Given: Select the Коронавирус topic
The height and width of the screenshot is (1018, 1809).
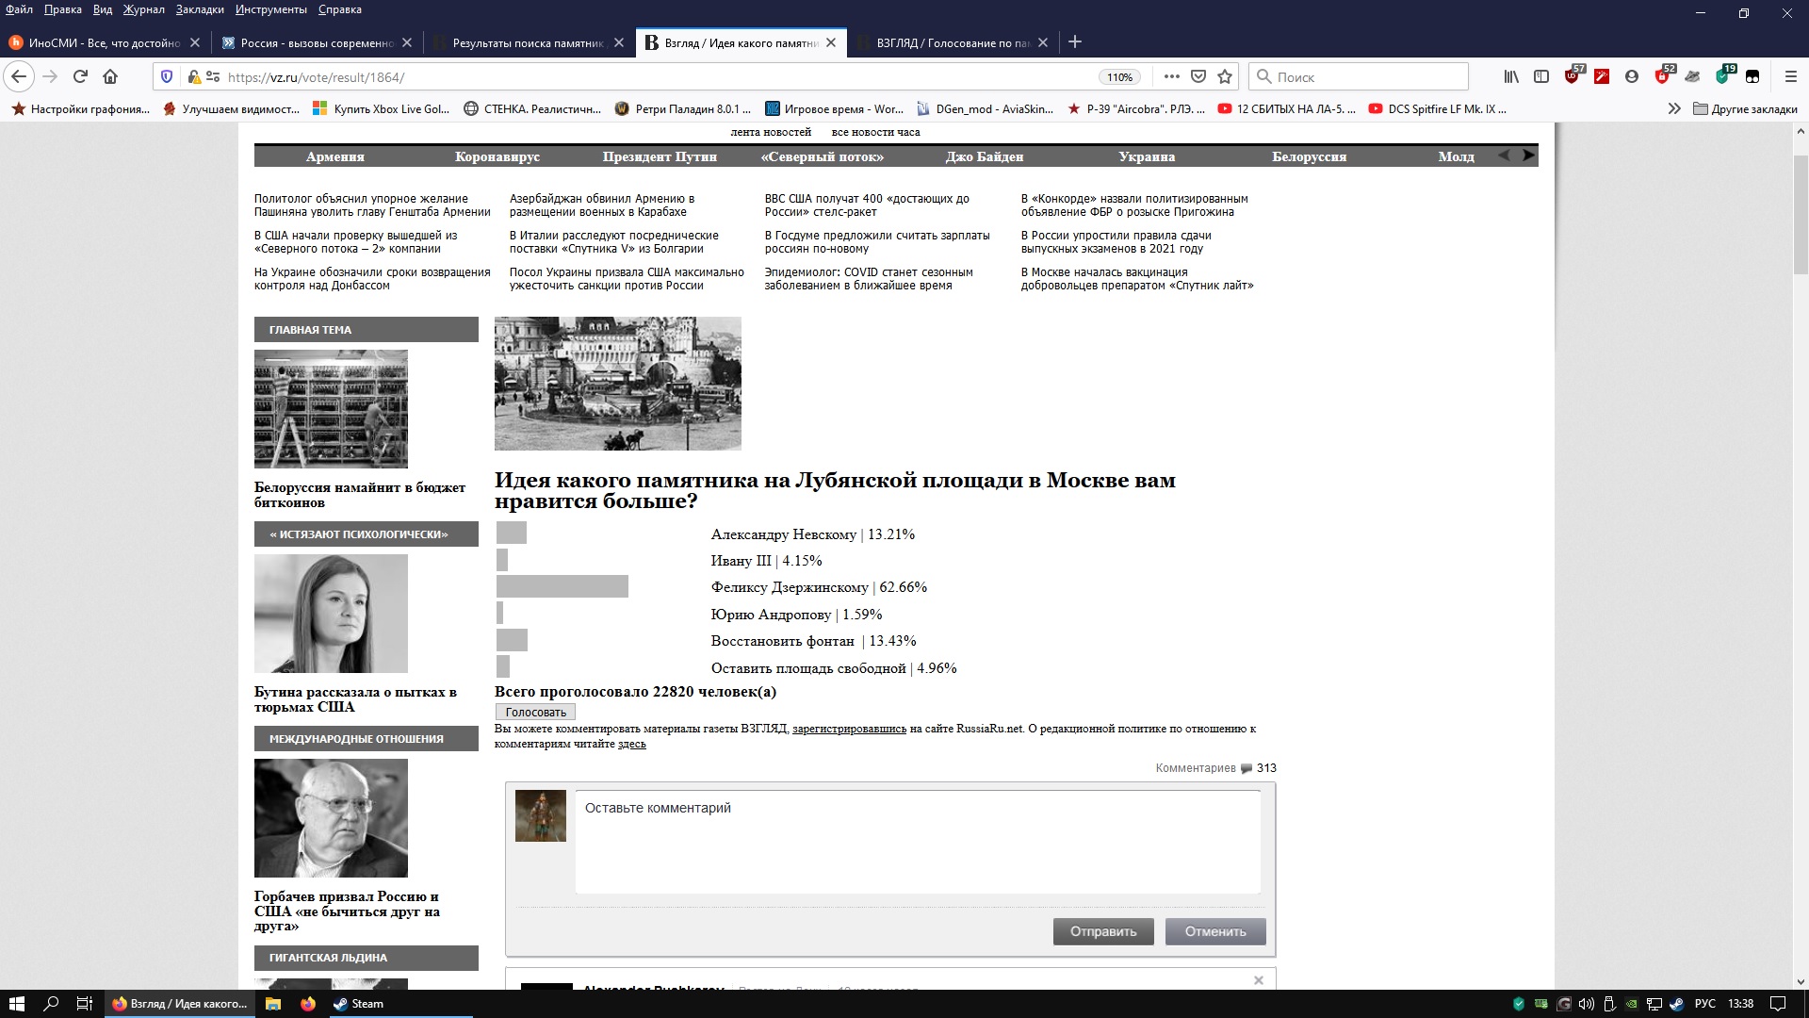Looking at the screenshot, I should [x=497, y=156].
